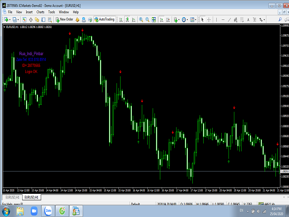The width and height of the screenshot is (289, 217).
Task: Switch chart to bar chart mode
Action: [x=120, y=19]
